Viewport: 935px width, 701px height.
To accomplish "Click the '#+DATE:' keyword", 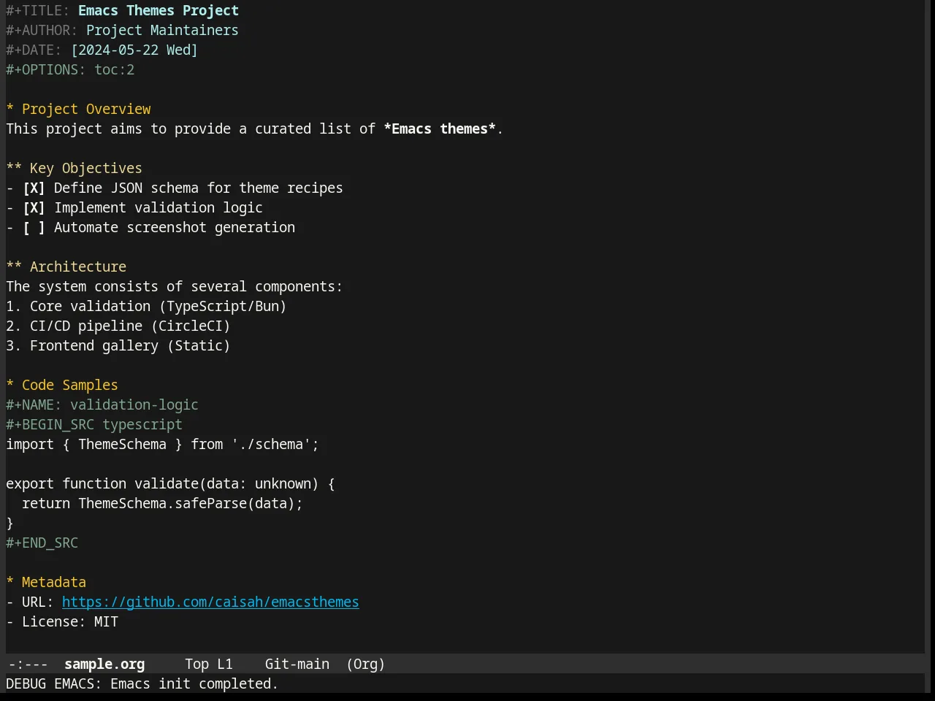I will pyautogui.click(x=34, y=50).
